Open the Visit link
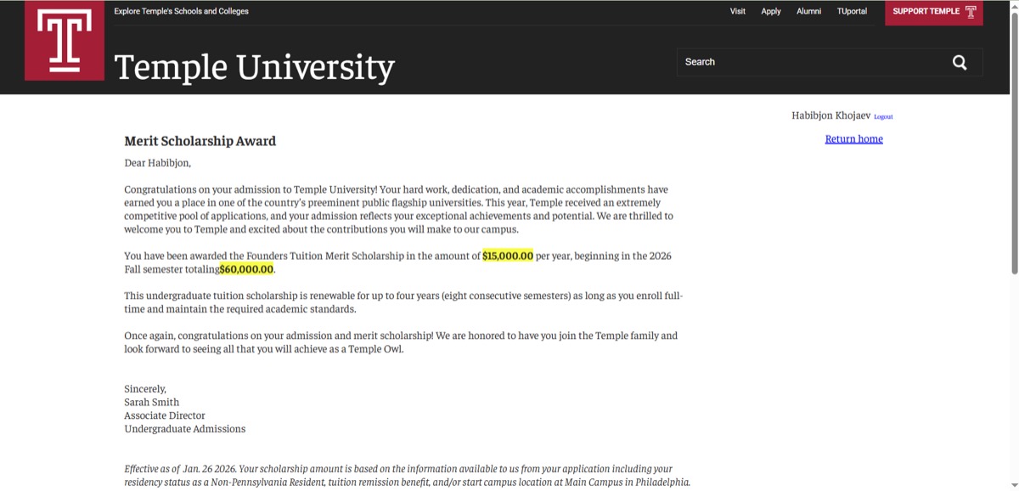The width and height of the screenshot is (1019, 491). click(x=738, y=11)
